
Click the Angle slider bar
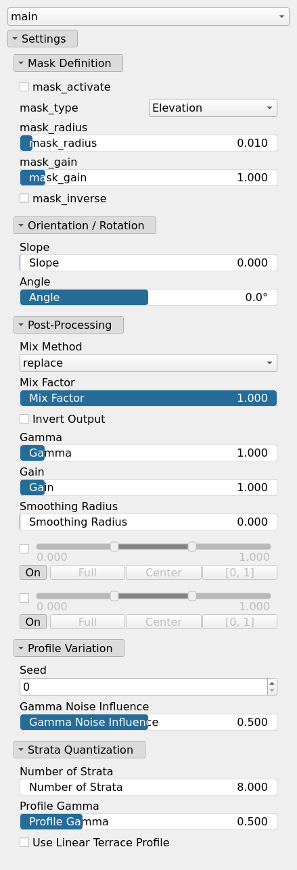point(148,297)
